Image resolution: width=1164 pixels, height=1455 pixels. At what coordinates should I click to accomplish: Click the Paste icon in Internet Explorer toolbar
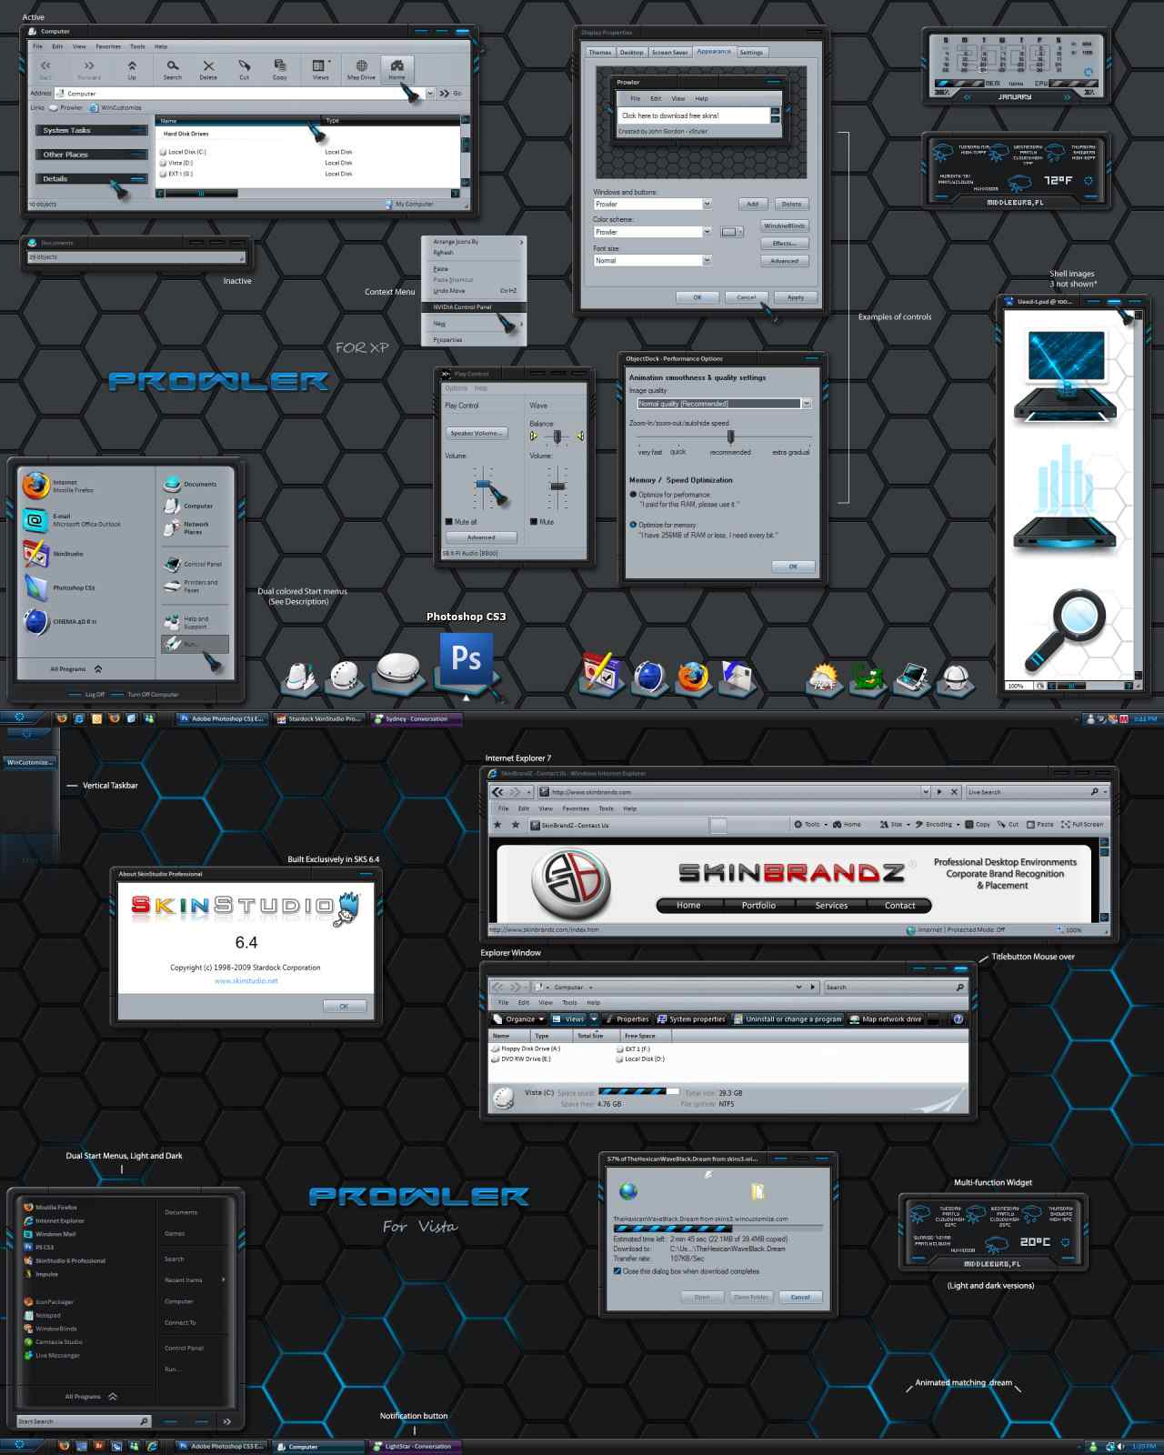click(x=1030, y=825)
